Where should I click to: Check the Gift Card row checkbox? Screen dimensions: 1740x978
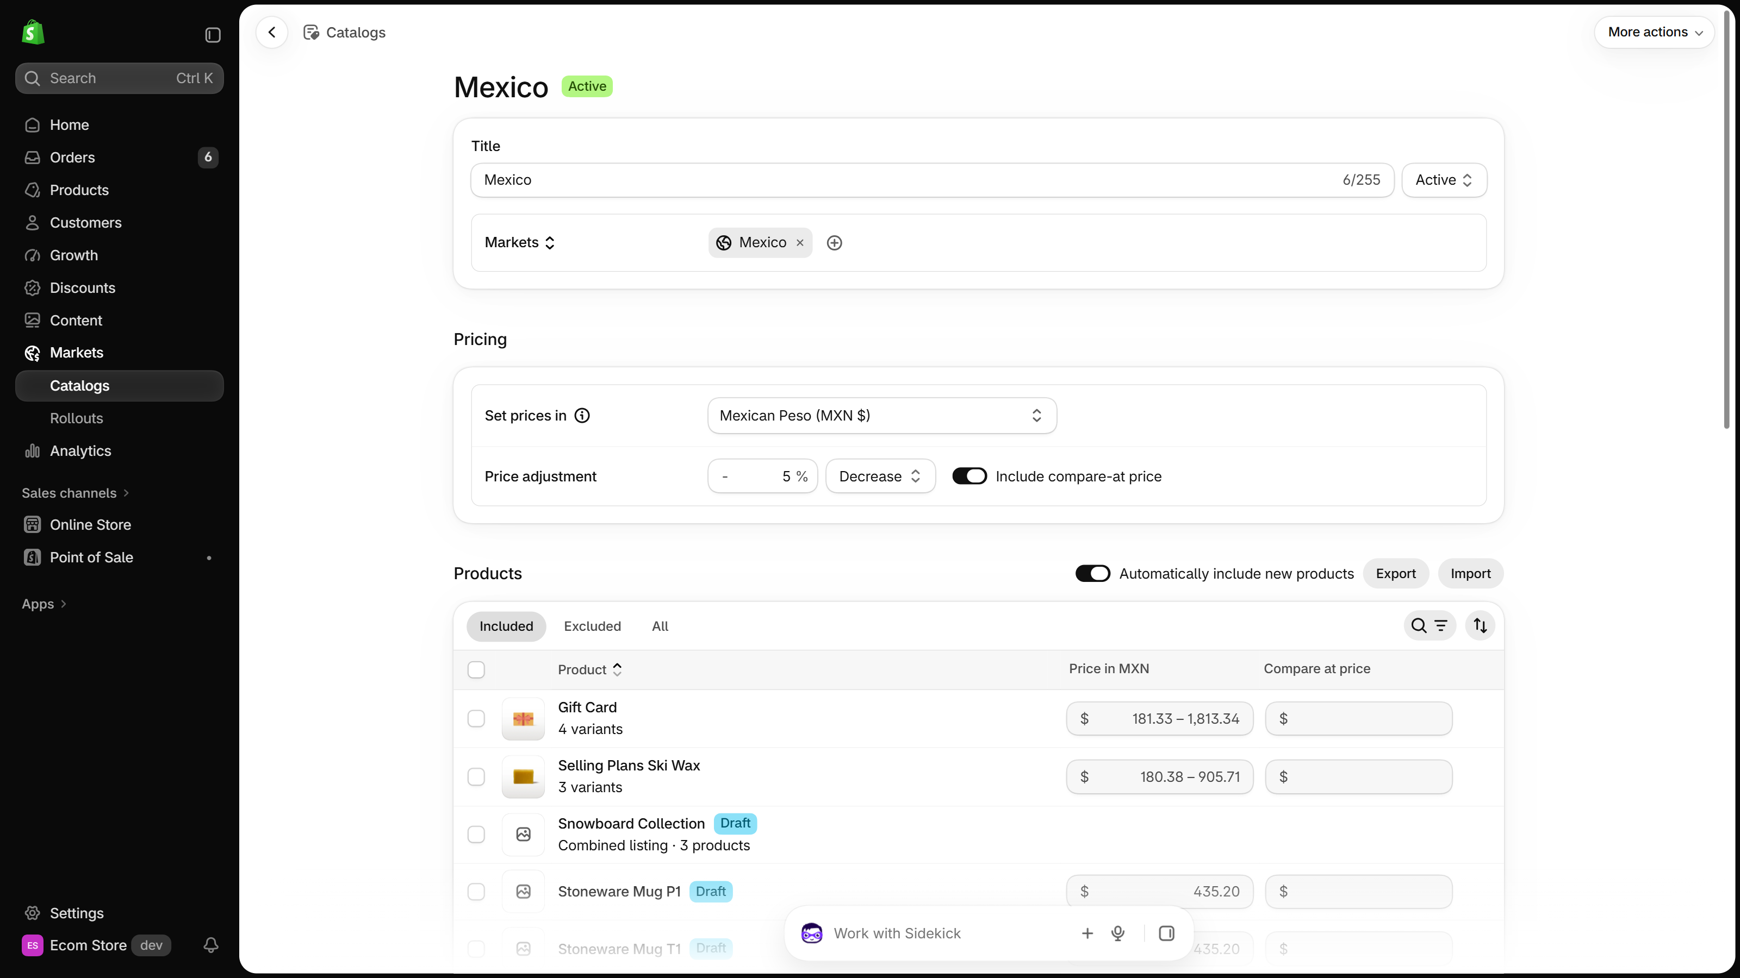(476, 719)
